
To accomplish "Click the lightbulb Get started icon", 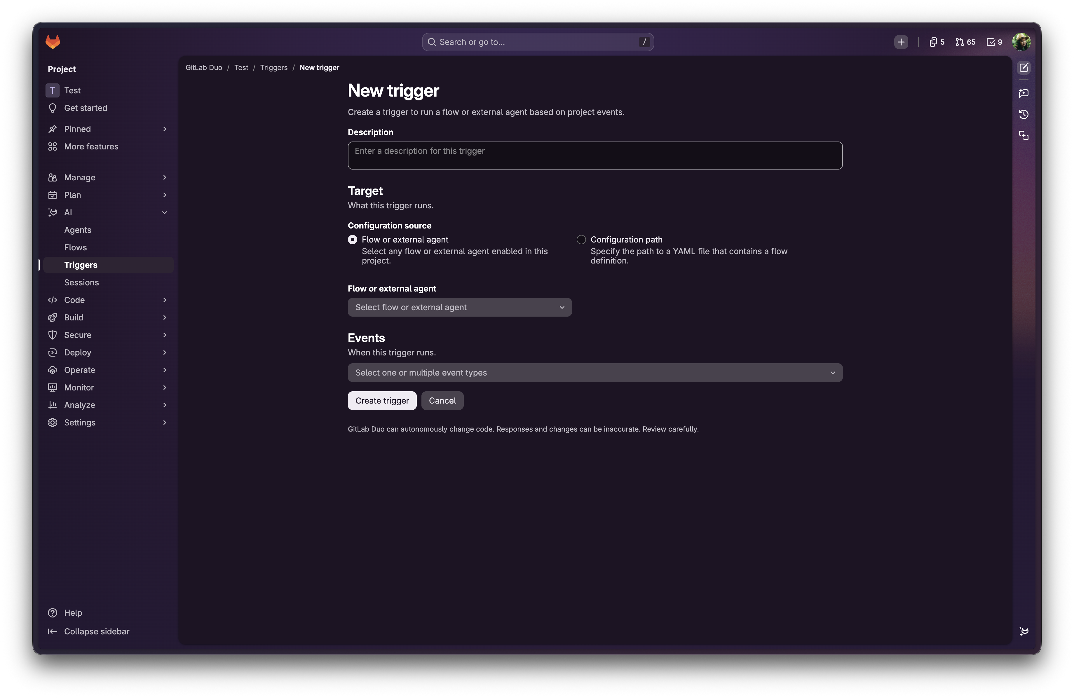I will pyautogui.click(x=52, y=108).
